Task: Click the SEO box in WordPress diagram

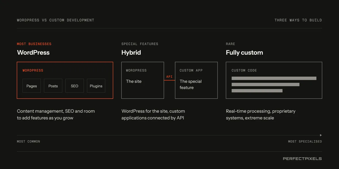Action: pyautogui.click(x=75, y=86)
